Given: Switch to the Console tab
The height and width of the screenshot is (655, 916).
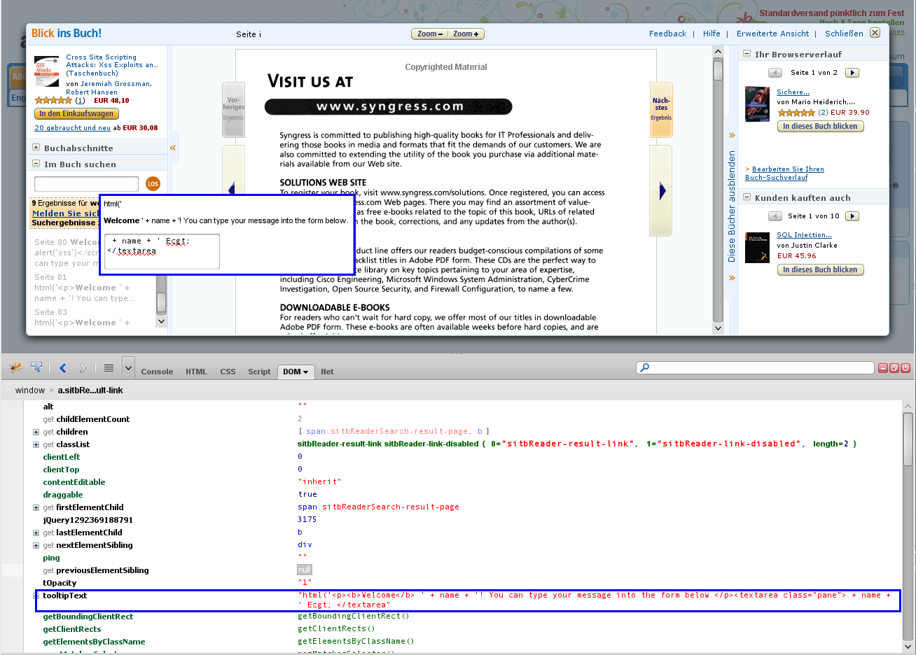Looking at the screenshot, I should coord(157,372).
